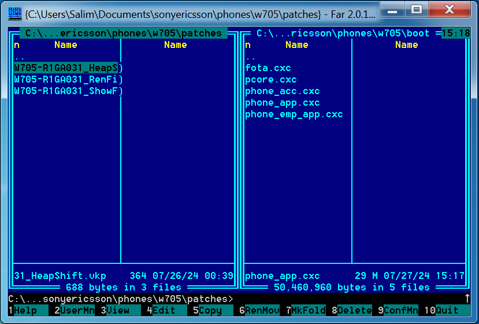This screenshot has width=479, height=324.
Task: Click the 'n' sort indicator in boot panel
Action: click(248, 45)
